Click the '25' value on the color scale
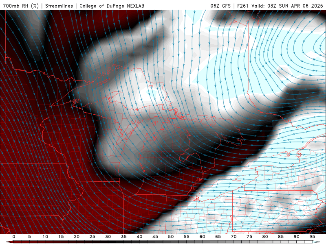326x244 pixels. click(x=93, y=237)
